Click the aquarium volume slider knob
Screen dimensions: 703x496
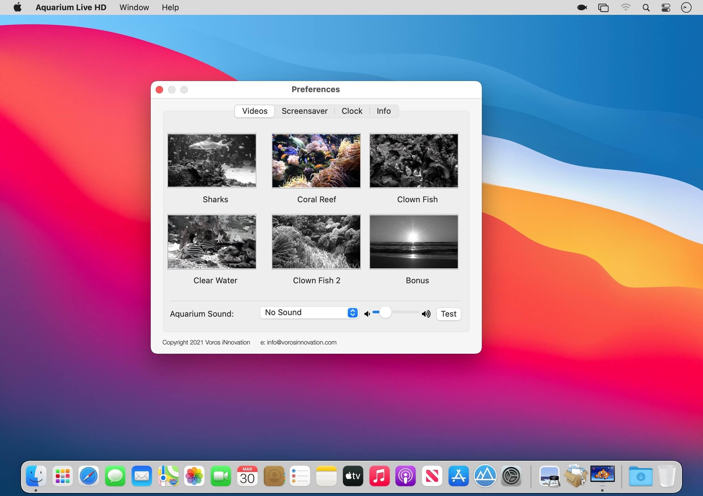click(x=385, y=313)
